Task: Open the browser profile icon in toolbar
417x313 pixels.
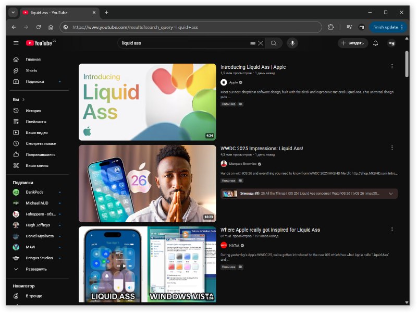Action: [x=362, y=27]
